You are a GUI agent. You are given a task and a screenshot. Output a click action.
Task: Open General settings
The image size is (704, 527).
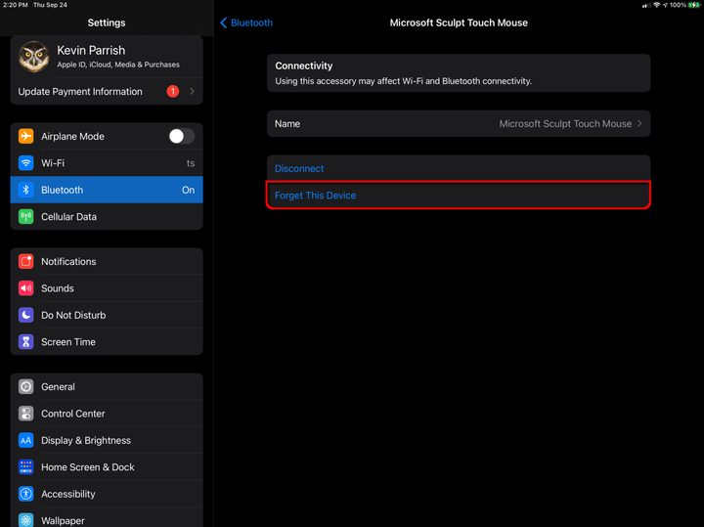(x=107, y=386)
